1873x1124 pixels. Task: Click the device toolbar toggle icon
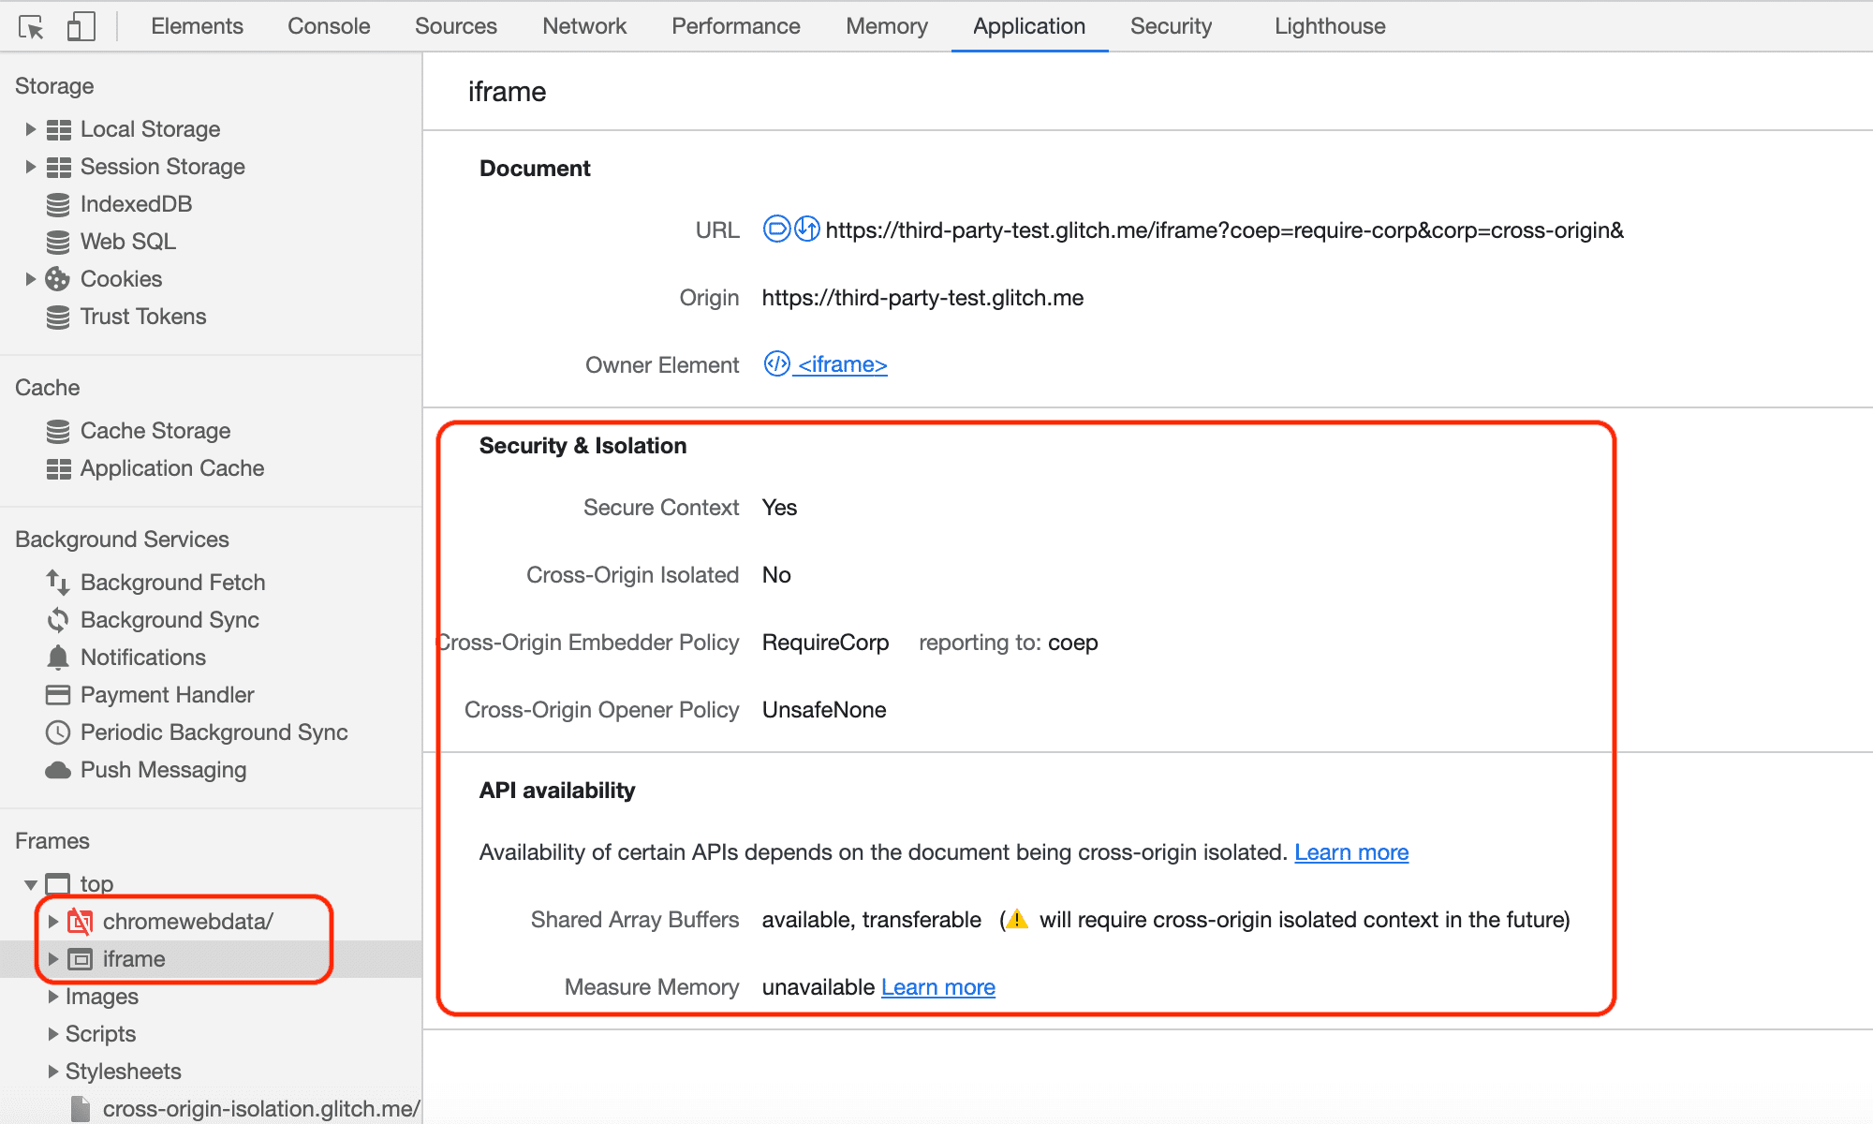click(x=78, y=24)
